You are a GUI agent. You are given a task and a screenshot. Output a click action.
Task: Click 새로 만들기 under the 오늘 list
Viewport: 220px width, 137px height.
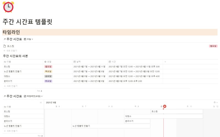click(10, 51)
